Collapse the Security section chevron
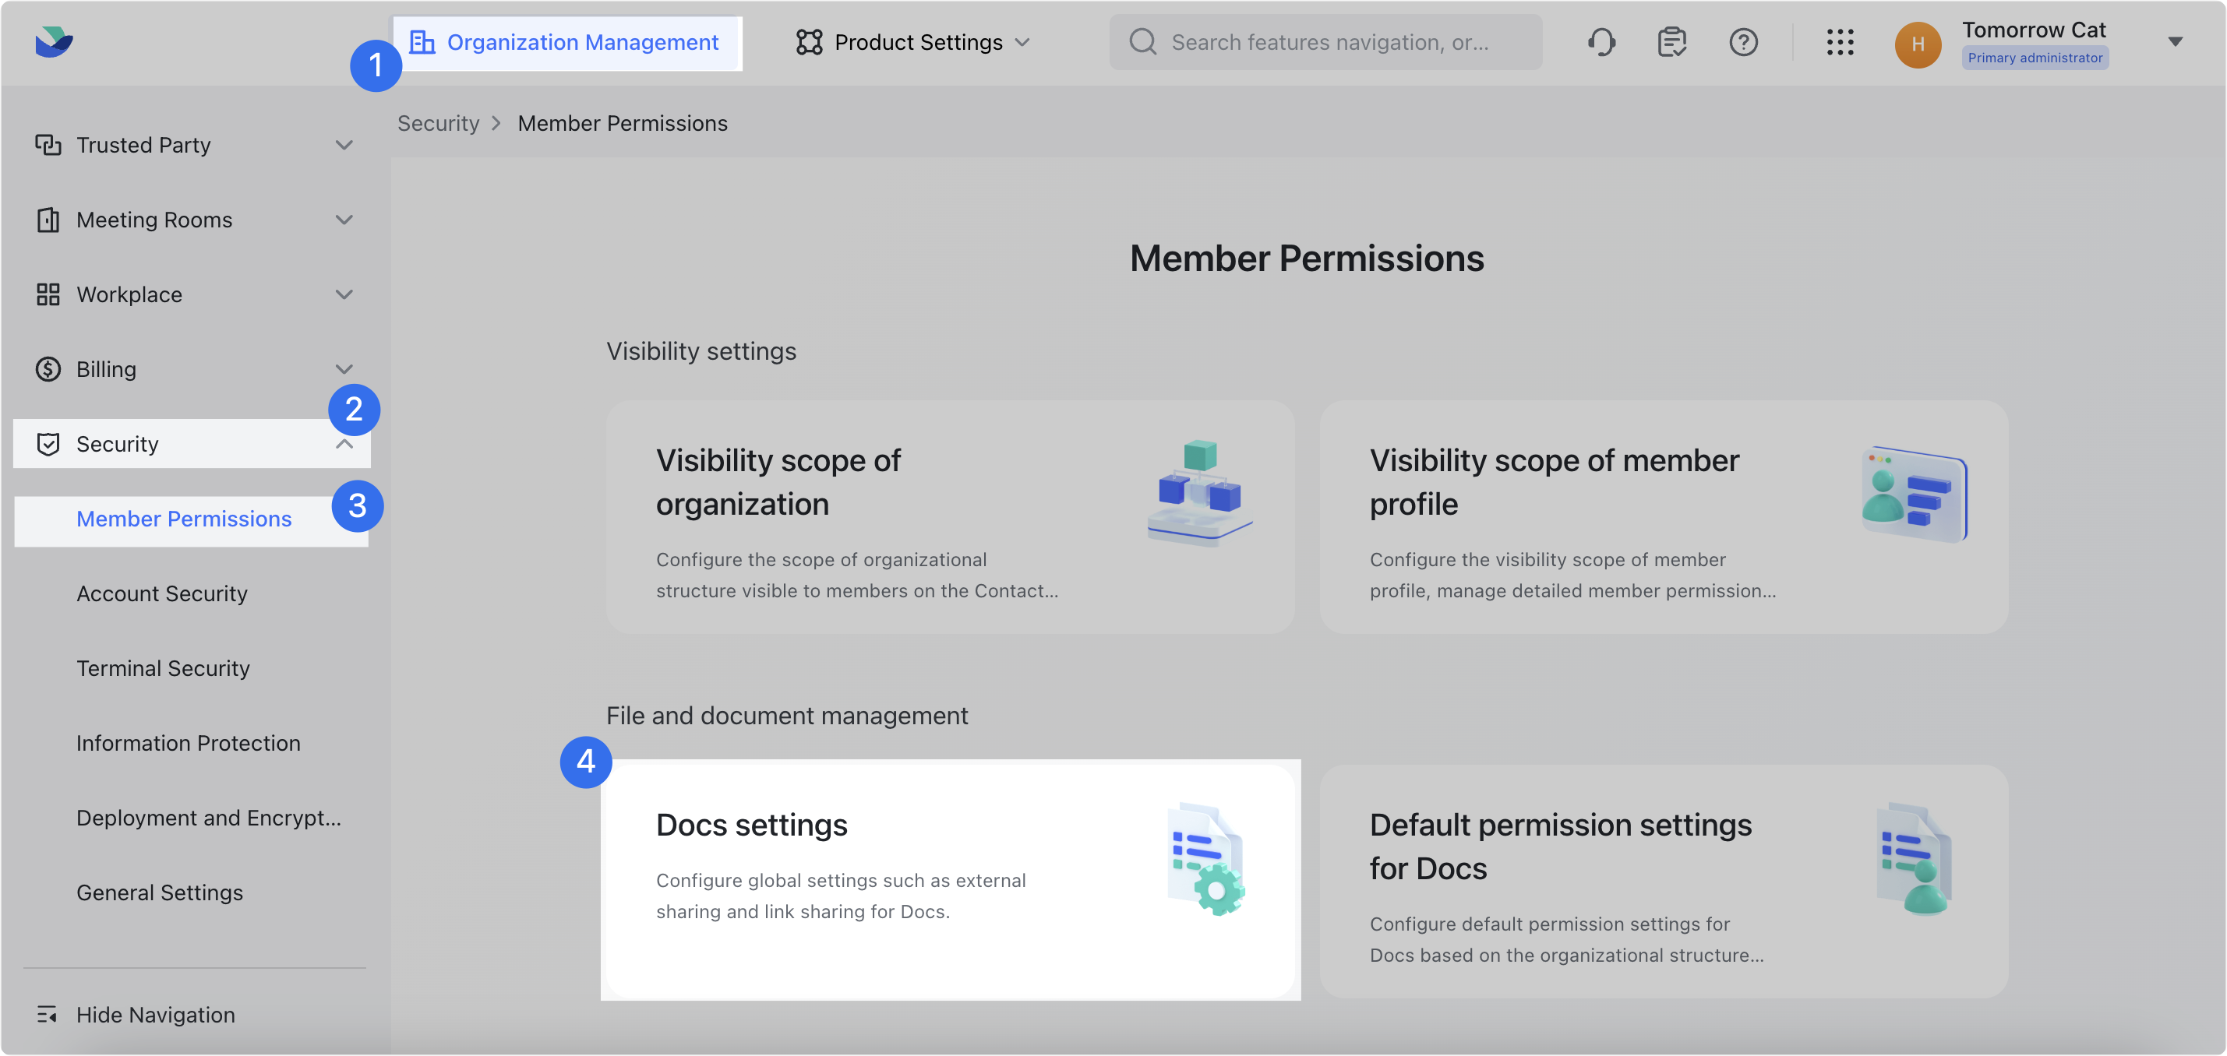 345,443
